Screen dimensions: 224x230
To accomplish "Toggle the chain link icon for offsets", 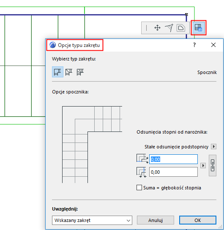I will coord(213,165).
